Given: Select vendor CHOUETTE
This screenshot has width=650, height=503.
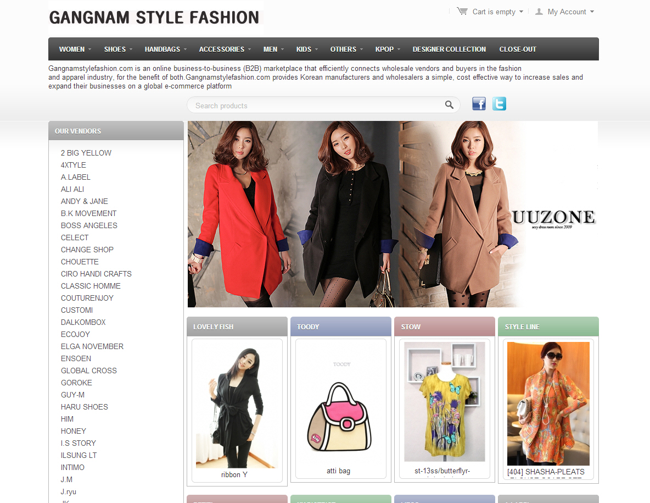Looking at the screenshot, I should pyautogui.click(x=80, y=262).
